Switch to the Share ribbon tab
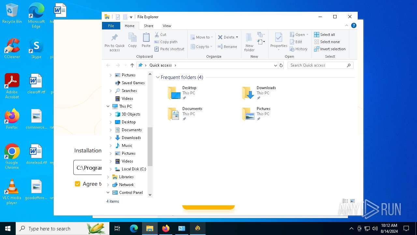This screenshot has height=235, width=417. pyautogui.click(x=149, y=26)
